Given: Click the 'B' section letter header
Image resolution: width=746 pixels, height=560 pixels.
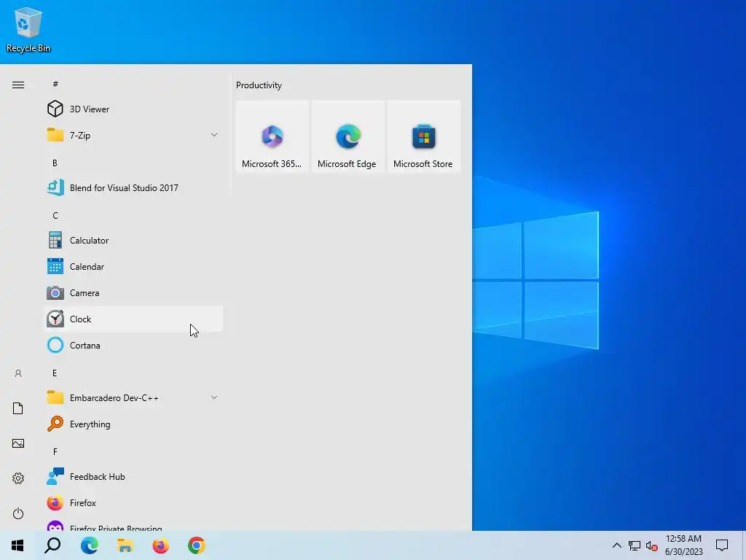Looking at the screenshot, I should point(55,163).
